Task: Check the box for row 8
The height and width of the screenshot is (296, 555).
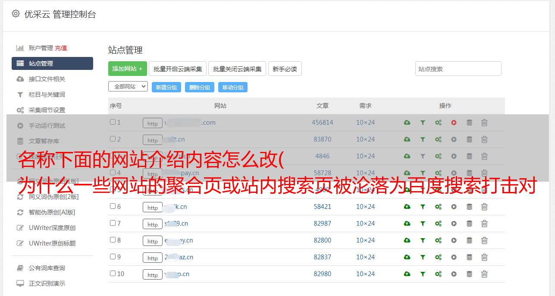Action: coord(113,240)
